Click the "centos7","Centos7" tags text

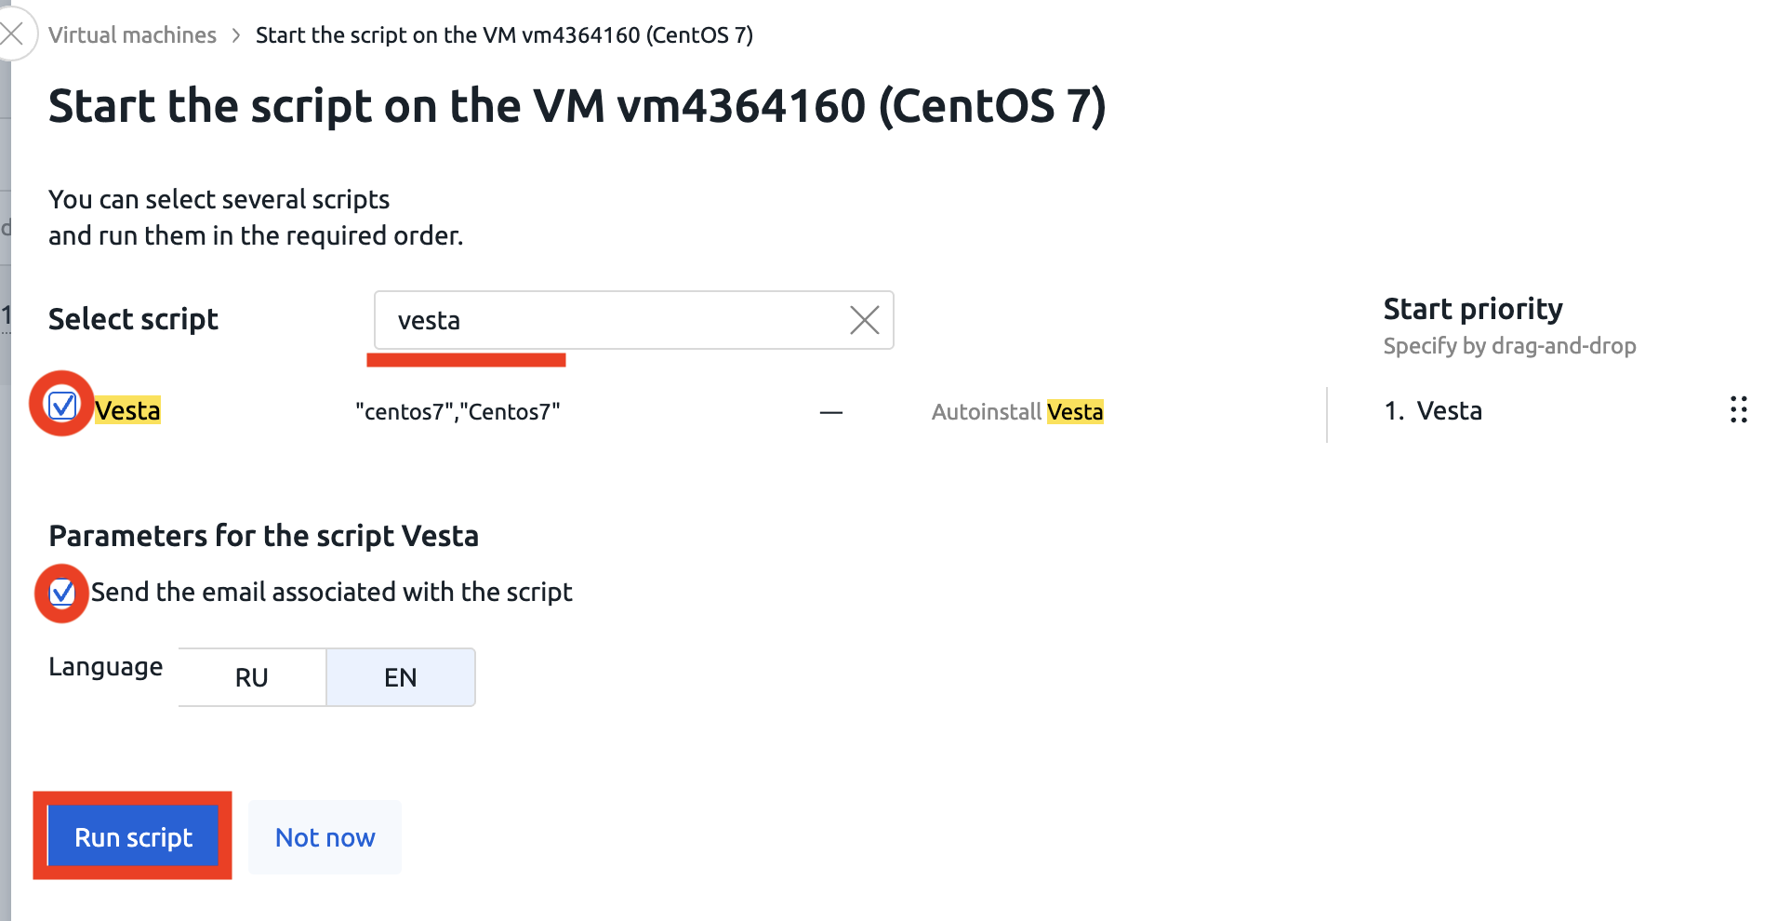[x=458, y=411]
